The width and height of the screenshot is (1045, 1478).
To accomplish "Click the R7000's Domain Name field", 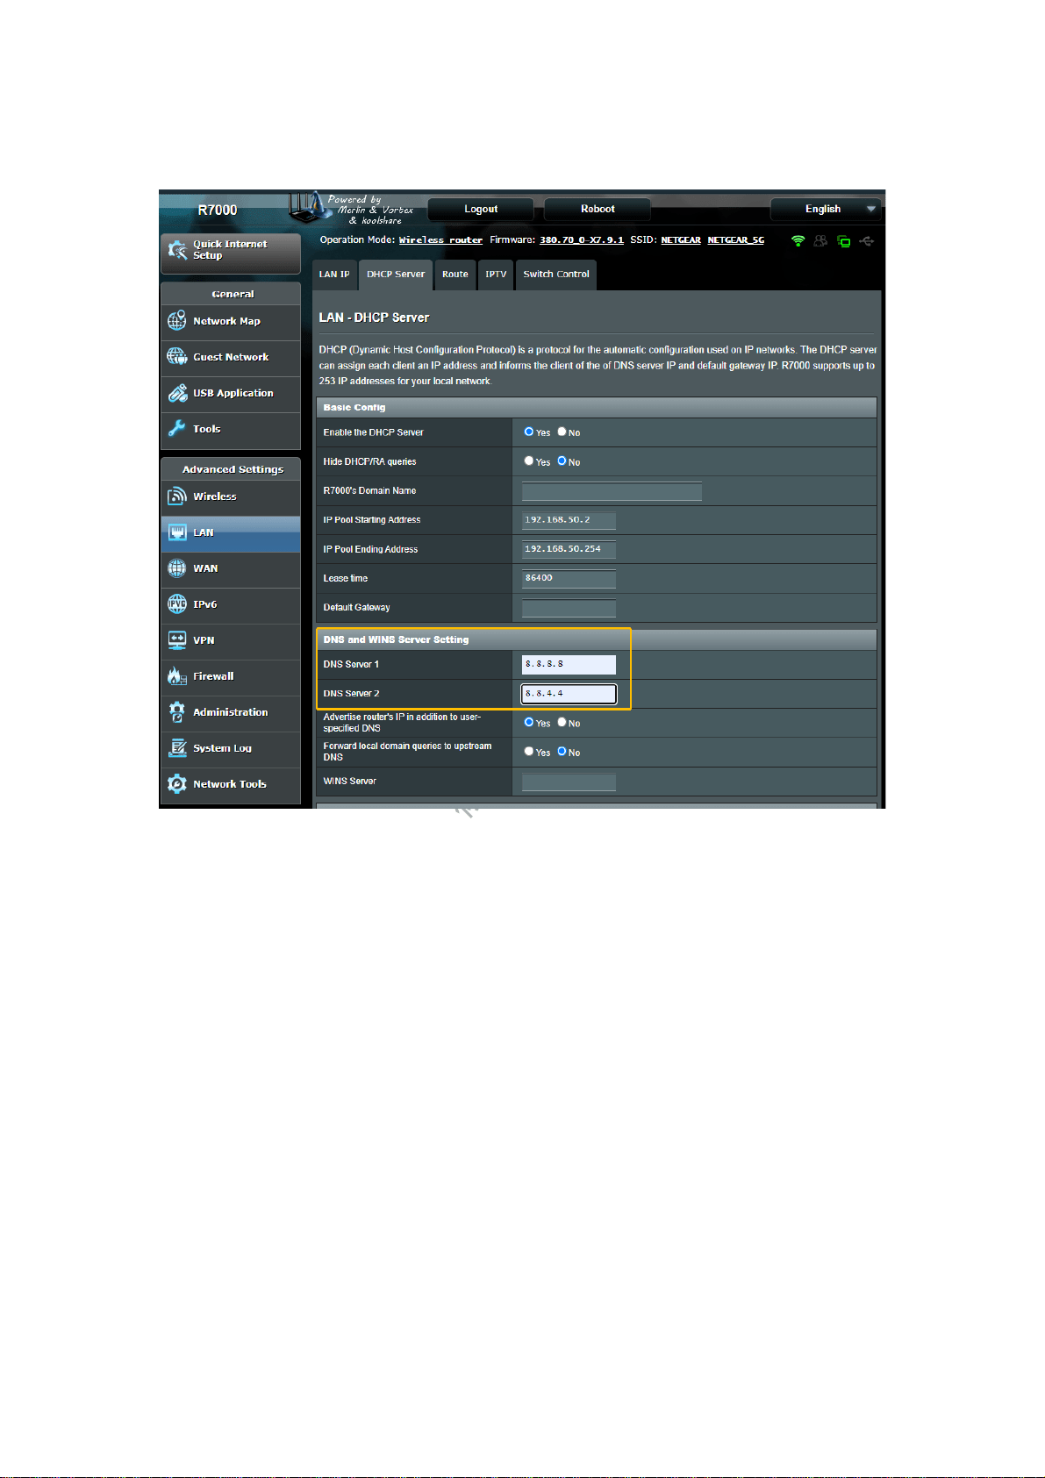I will tap(612, 491).
